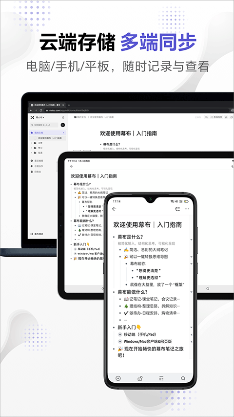Tap 幕布是什么? bullet on the tablet

[82, 184]
